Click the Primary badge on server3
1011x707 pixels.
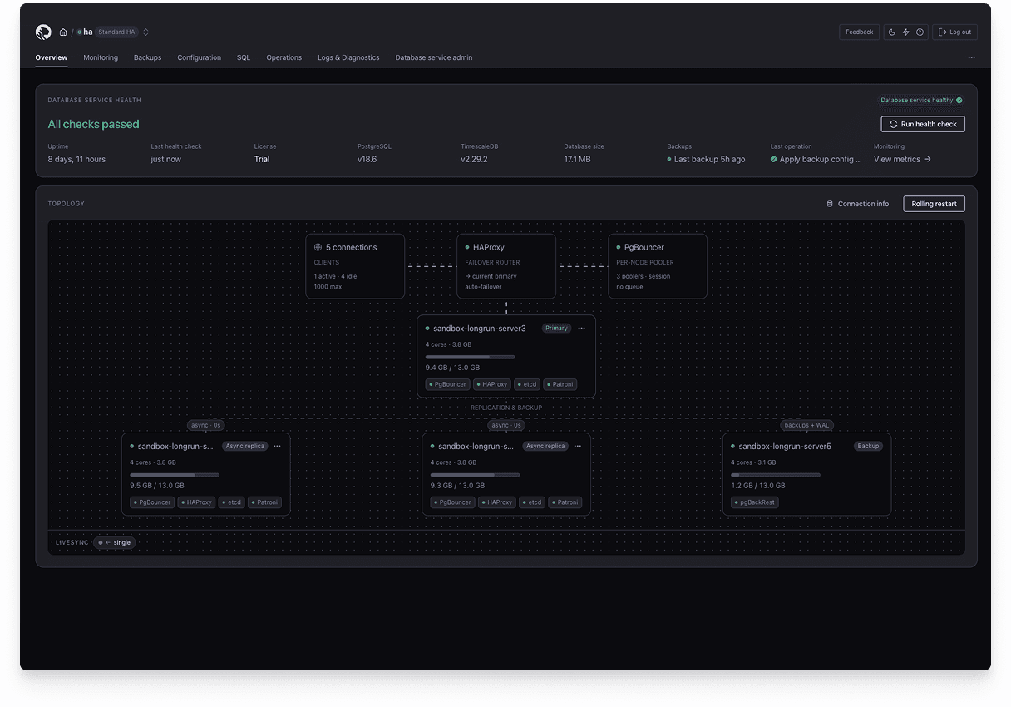pyautogui.click(x=556, y=329)
